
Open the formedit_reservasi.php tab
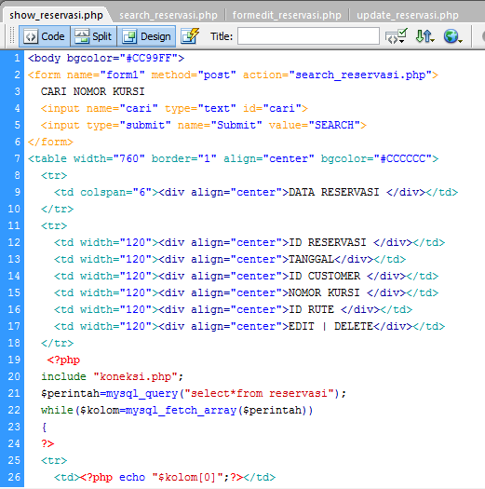coord(287,15)
